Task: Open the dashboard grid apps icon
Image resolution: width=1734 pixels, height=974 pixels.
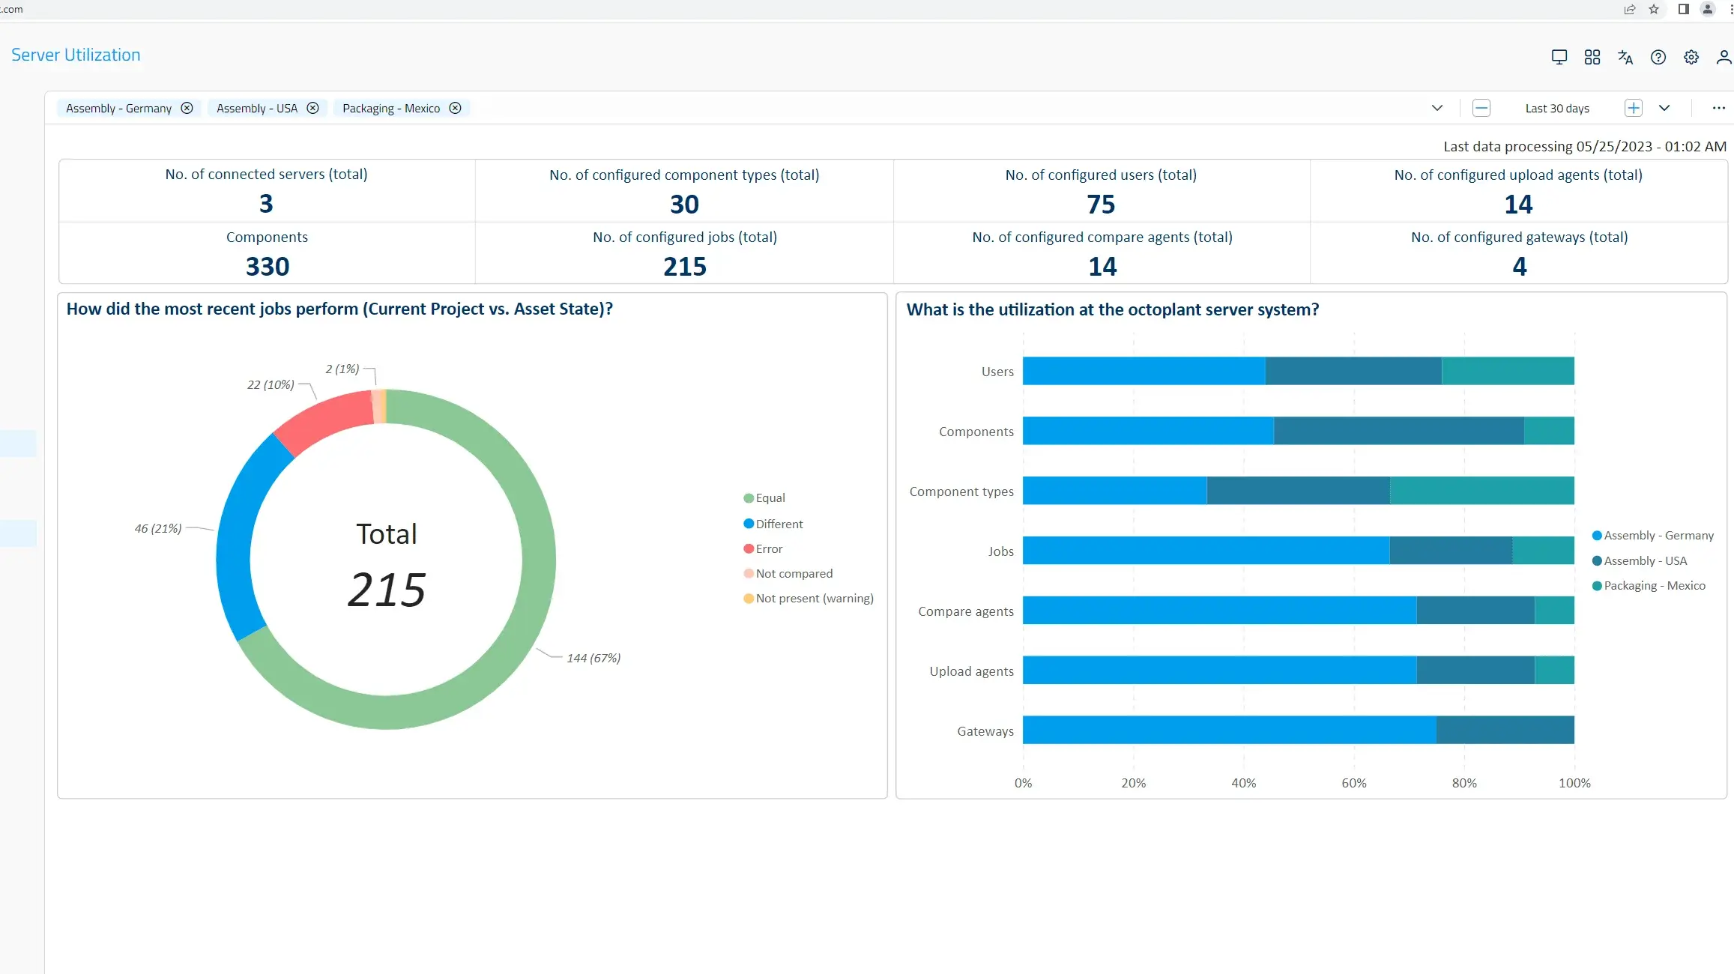Action: pyautogui.click(x=1592, y=57)
